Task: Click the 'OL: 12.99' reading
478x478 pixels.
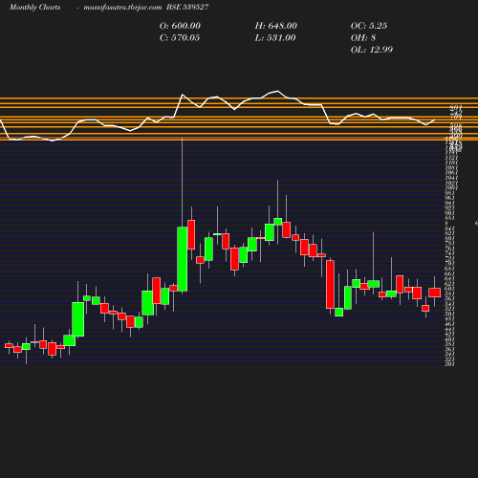Action: coord(372,50)
